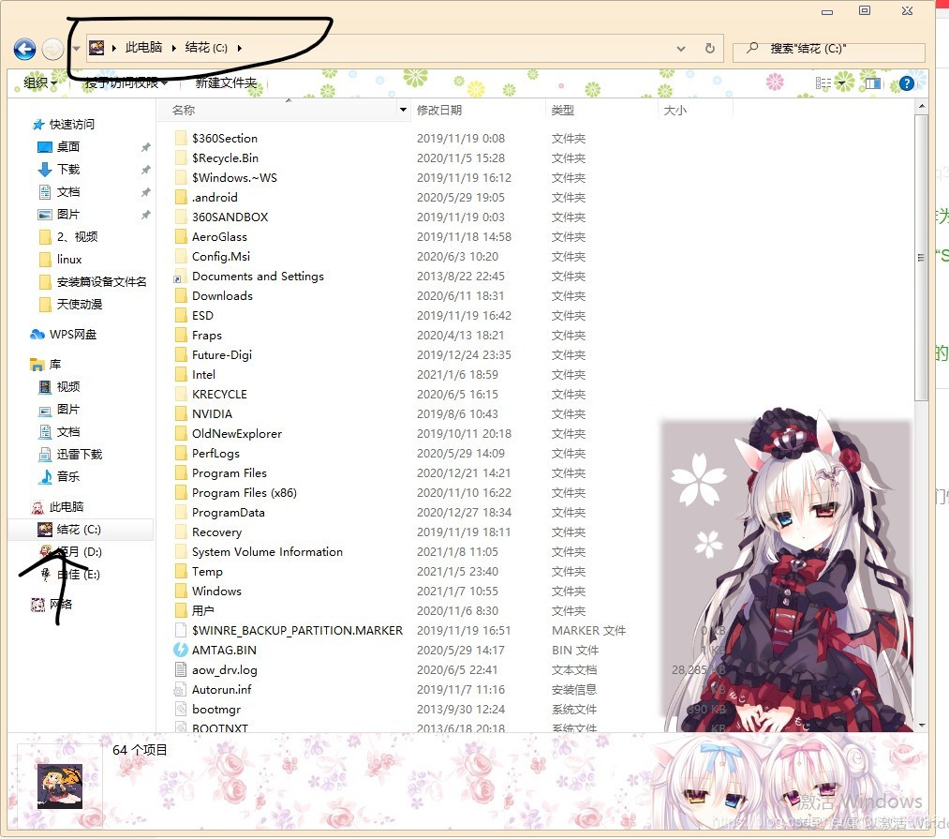
Task: Click the blue Back arrow button
Action: (x=24, y=49)
